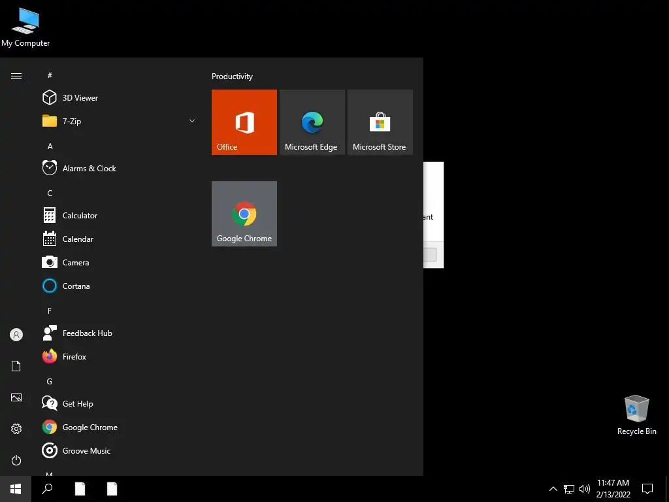Open the 7-Zip folder entry
669x502 pixels.
click(120, 121)
